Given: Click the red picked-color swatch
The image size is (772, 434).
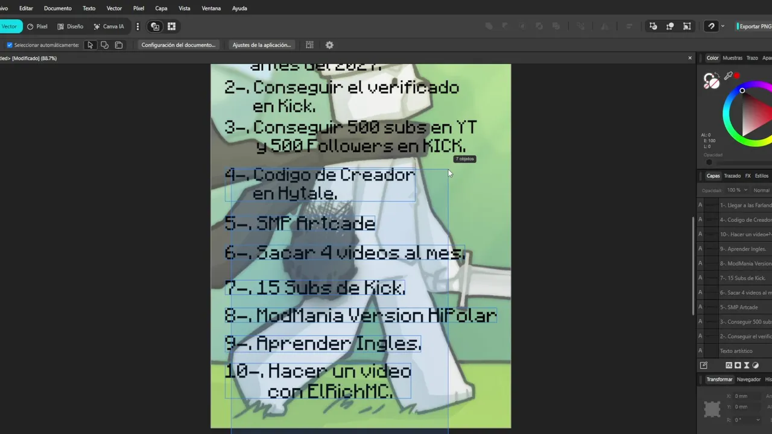Looking at the screenshot, I should click(736, 75).
